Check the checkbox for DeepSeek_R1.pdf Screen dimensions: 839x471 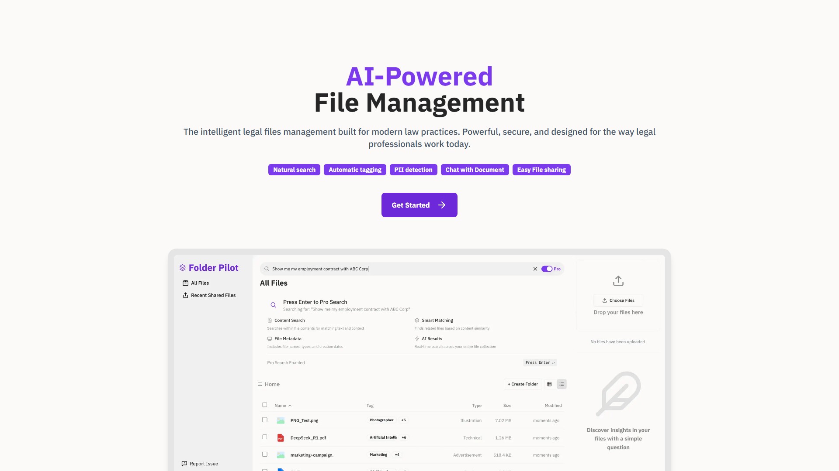[x=264, y=437]
